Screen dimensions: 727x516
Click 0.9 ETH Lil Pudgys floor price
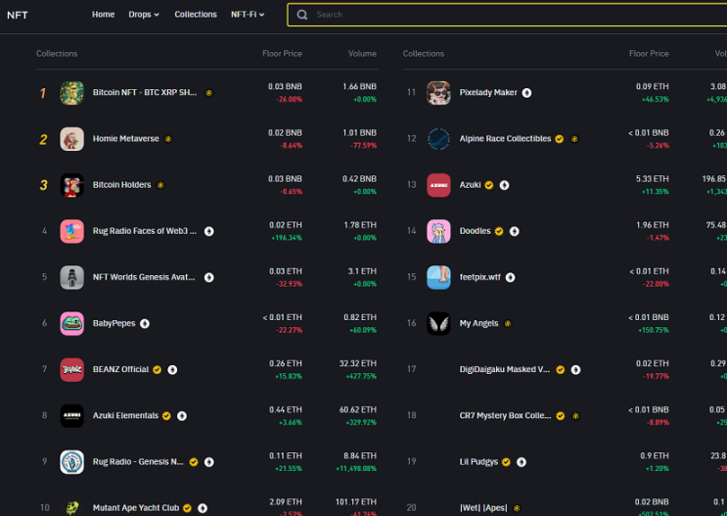click(655, 455)
